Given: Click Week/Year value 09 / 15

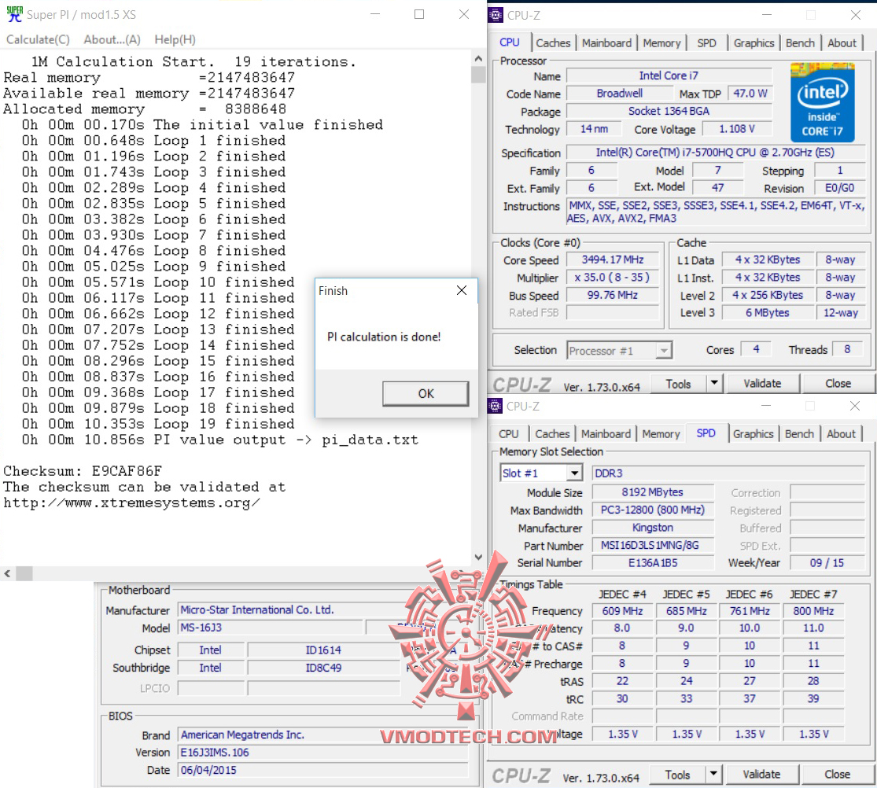Looking at the screenshot, I should click(827, 563).
